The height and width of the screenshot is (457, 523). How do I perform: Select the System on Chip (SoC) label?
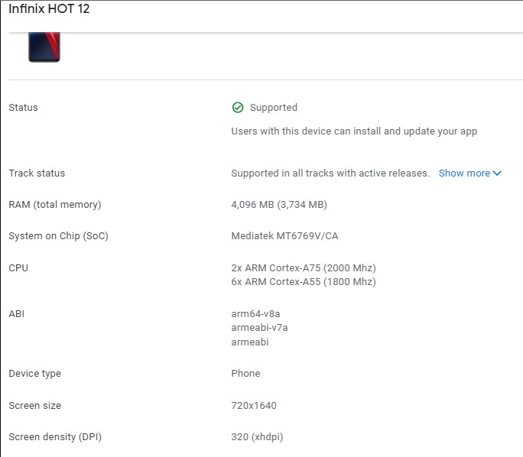click(58, 236)
